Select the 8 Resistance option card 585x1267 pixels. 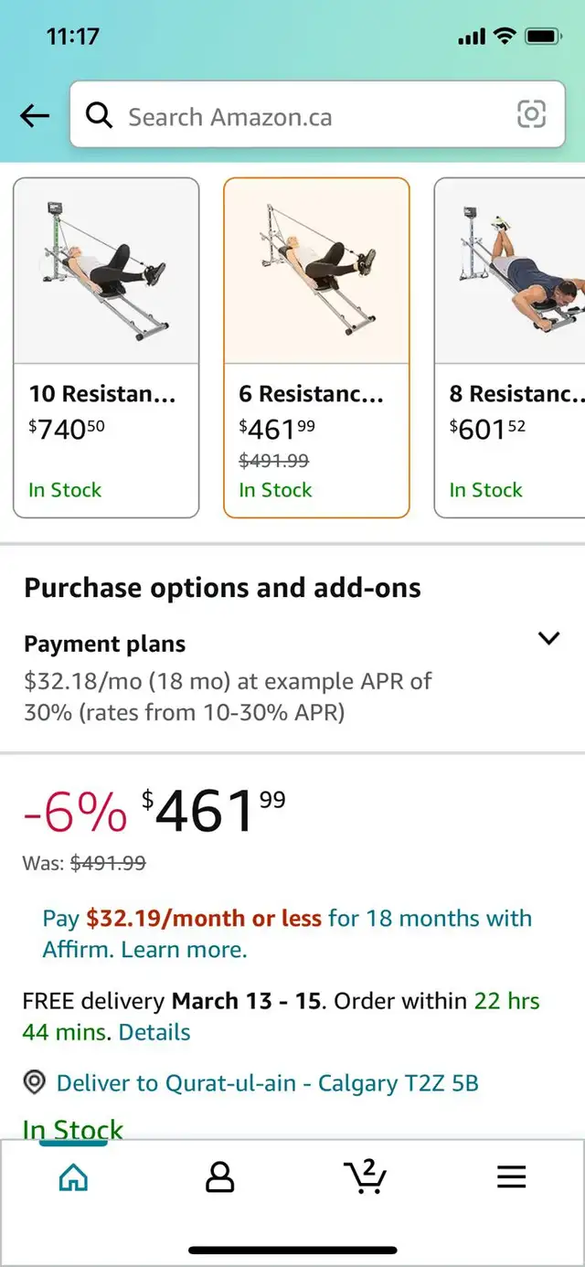point(510,347)
